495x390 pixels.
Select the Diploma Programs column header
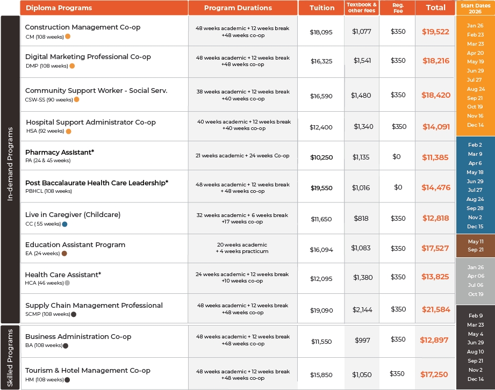click(x=59, y=8)
